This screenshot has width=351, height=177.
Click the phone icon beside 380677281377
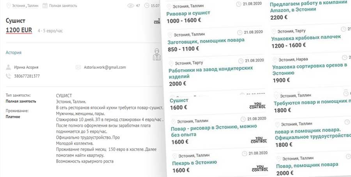[9, 76]
